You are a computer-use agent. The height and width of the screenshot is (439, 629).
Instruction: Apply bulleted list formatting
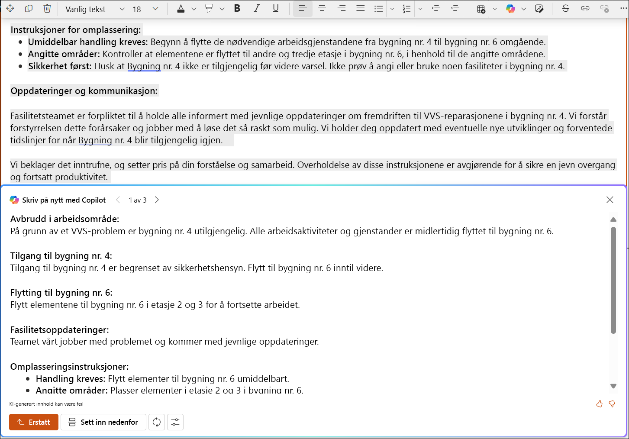[379, 9]
